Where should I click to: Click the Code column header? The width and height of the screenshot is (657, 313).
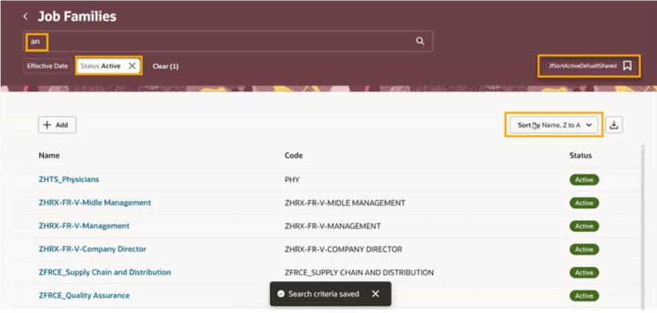click(x=293, y=155)
